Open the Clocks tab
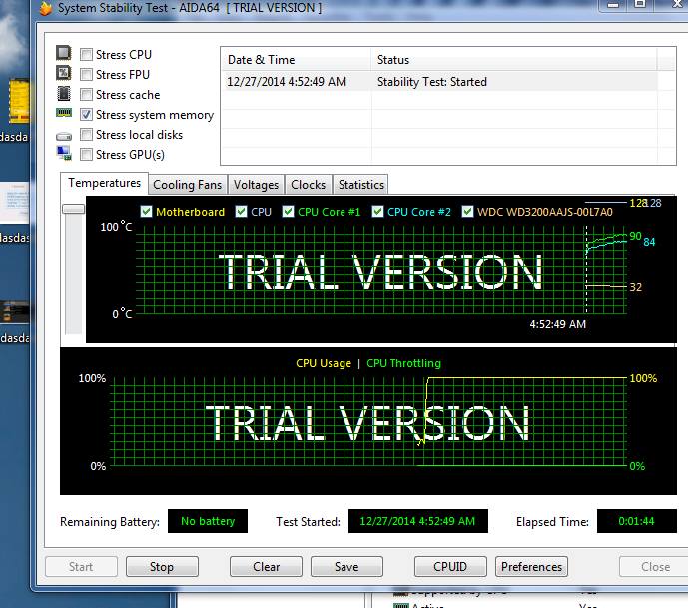Viewport: 688px width, 608px height. point(308,185)
